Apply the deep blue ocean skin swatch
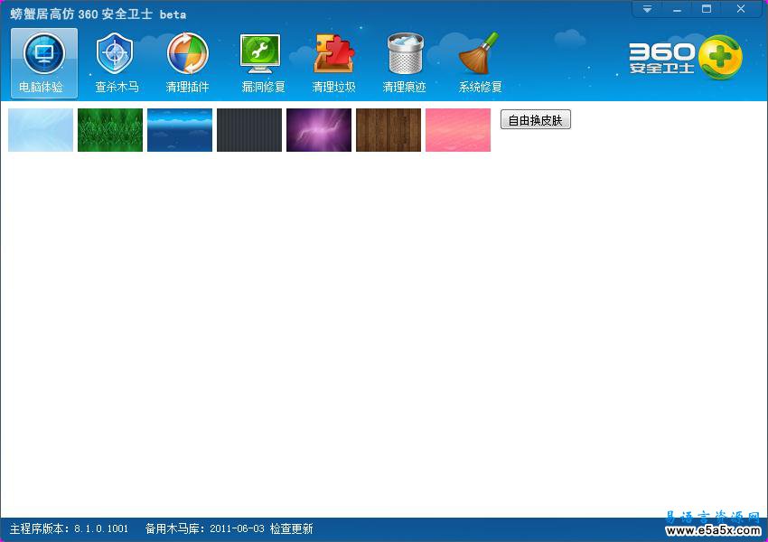768x542 pixels. [x=180, y=130]
